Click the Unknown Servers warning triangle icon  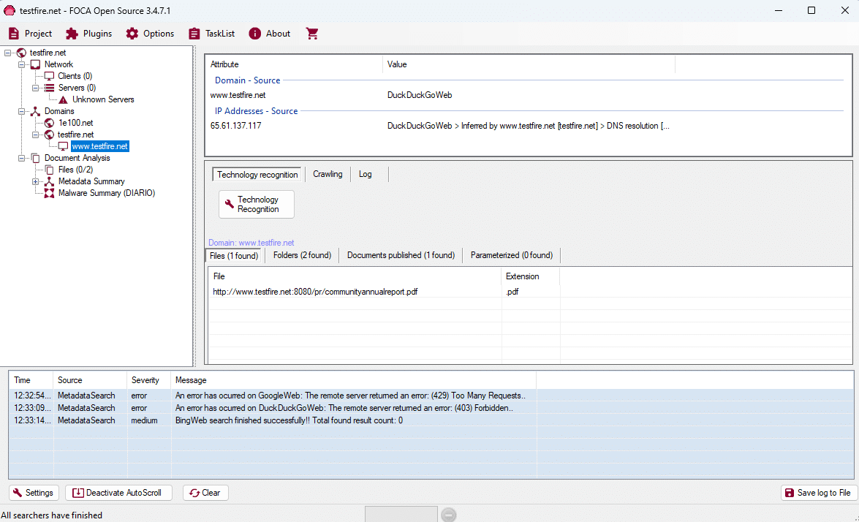(x=64, y=99)
